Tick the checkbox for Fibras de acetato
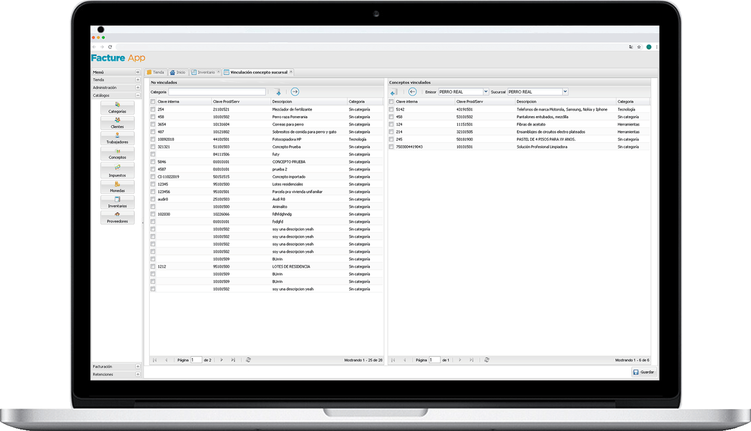Viewport: 751px width, 431px height. click(x=391, y=124)
